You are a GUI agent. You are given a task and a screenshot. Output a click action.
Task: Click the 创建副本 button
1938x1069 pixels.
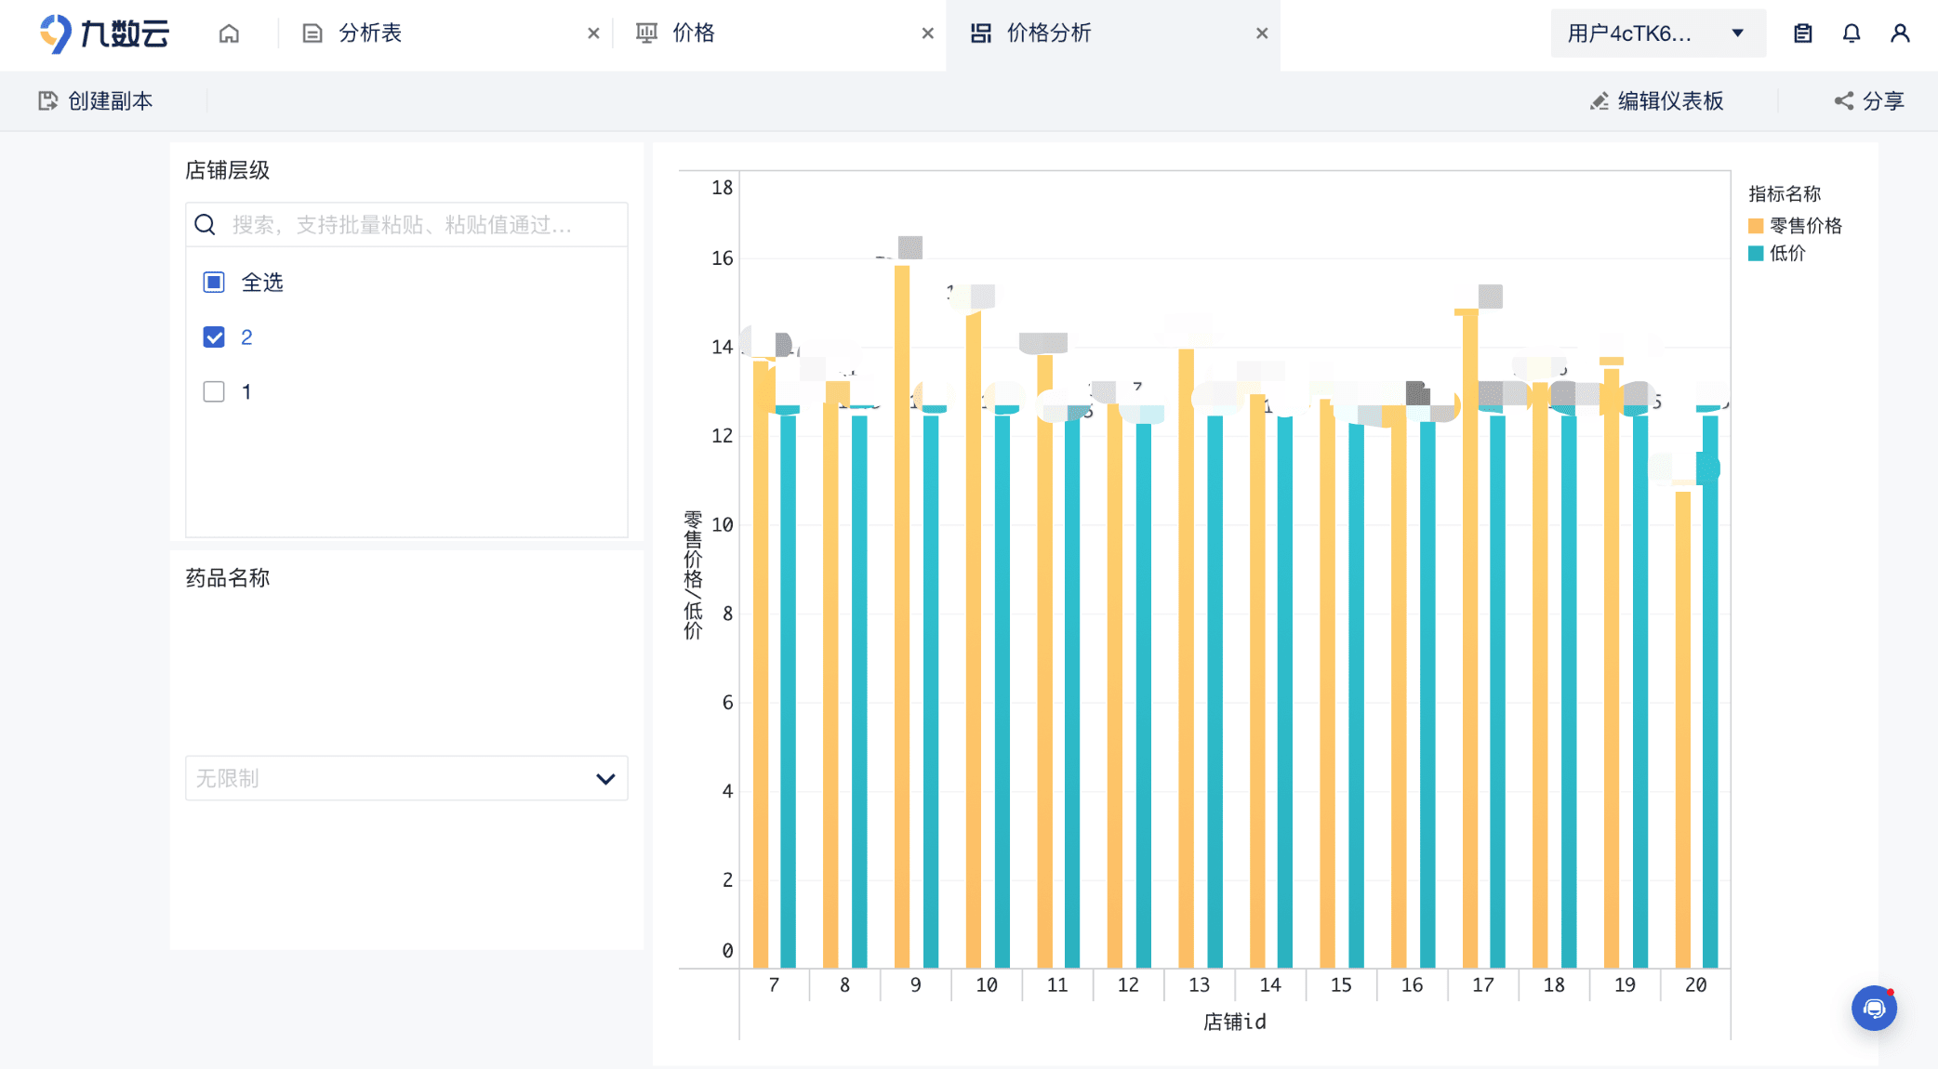tap(96, 100)
